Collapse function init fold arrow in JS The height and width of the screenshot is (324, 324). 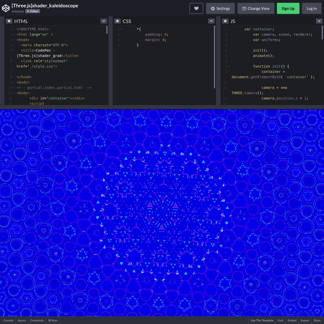tap(229, 66)
